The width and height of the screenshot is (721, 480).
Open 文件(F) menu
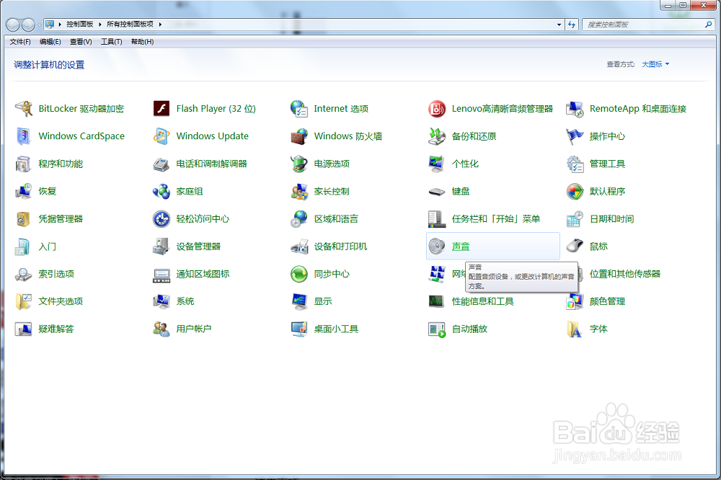pyautogui.click(x=20, y=42)
